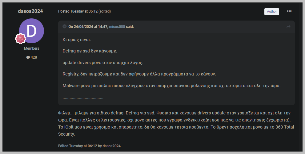Click the speech bubble post count icon
This screenshot has width=305, height=154.
(x=28, y=57)
